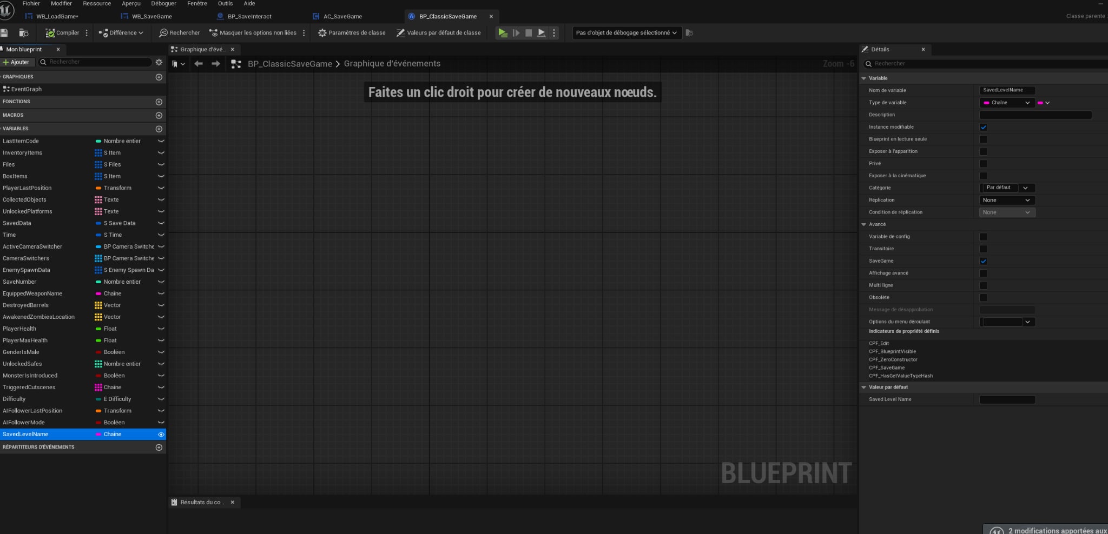Image resolution: width=1108 pixels, height=534 pixels.
Task: Open the Mon blueprint settings gear
Action: point(159,62)
